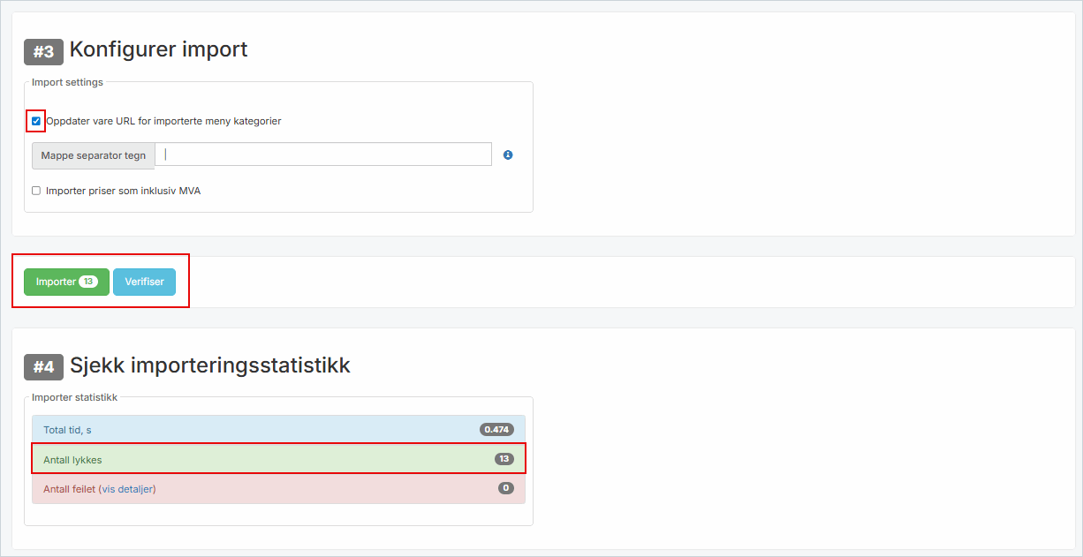Click the #4 step badge

43,367
